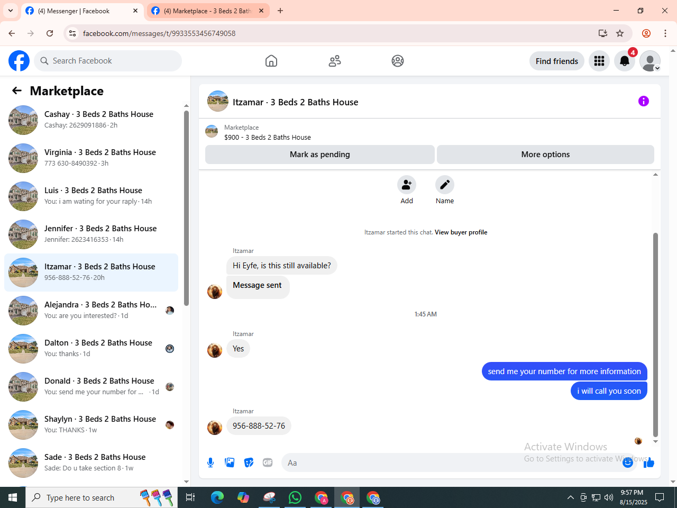Click the Name edit pencil icon
677x508 pixels.
pyautogui.click(x=445, y=185)
